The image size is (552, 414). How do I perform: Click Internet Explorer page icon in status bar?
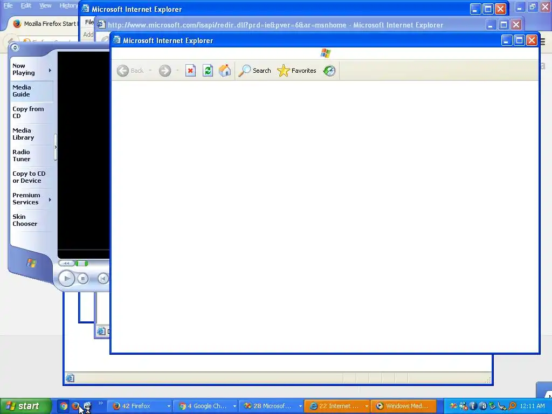coord(70,378)
